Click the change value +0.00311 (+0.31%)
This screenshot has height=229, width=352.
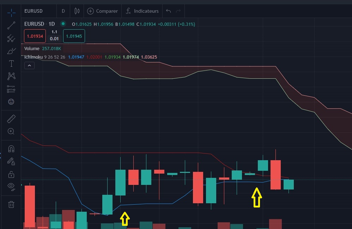(x=176, y=24)
